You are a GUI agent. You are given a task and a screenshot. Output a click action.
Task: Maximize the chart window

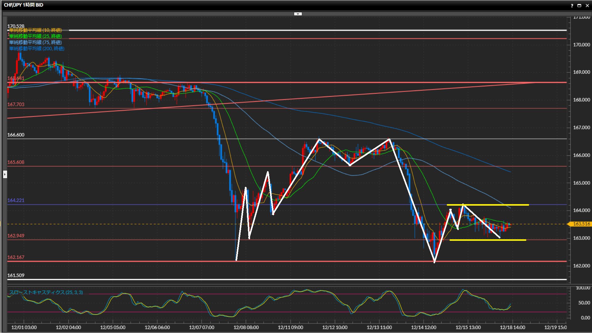pyautogui.click(x=579, y=6)
